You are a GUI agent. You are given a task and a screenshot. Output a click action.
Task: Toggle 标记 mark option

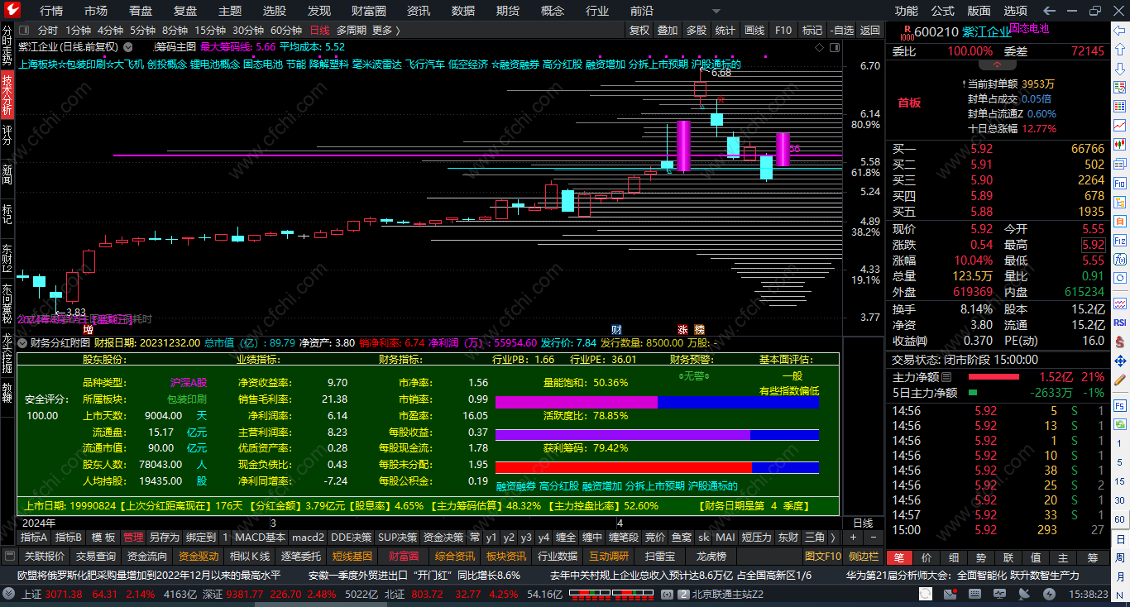coord(813,30)
